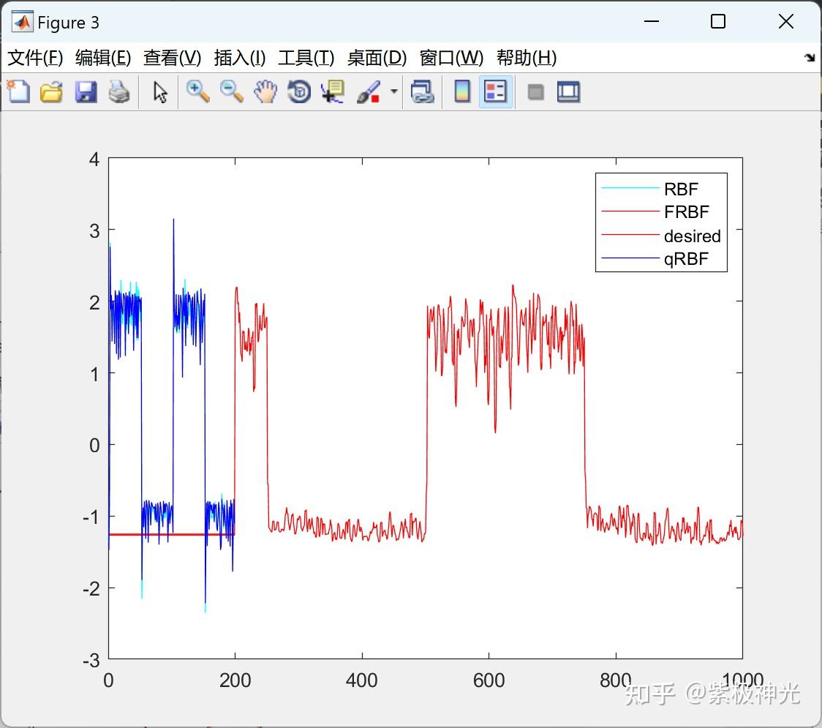Open the 插入(I) menu
This screenshot has width=822, height=728.
pos(238,58)
